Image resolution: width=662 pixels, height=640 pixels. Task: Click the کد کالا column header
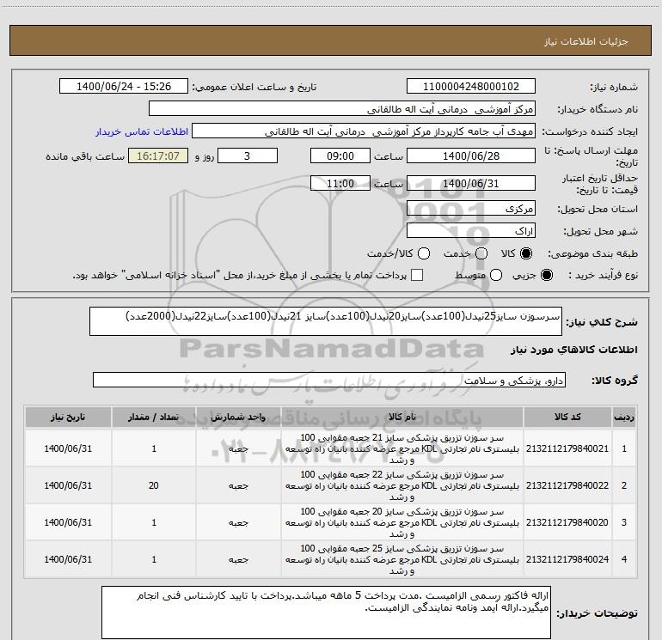coord(567,418)
